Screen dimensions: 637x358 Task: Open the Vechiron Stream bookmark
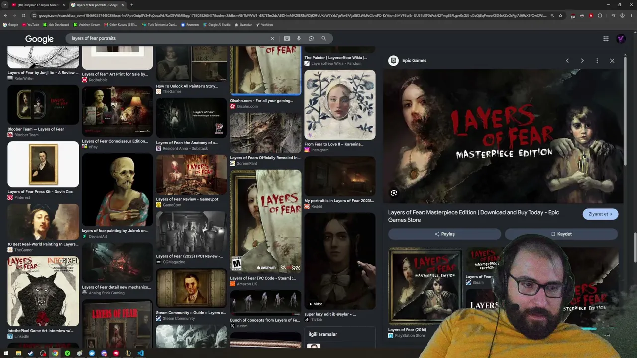(87, 25)
